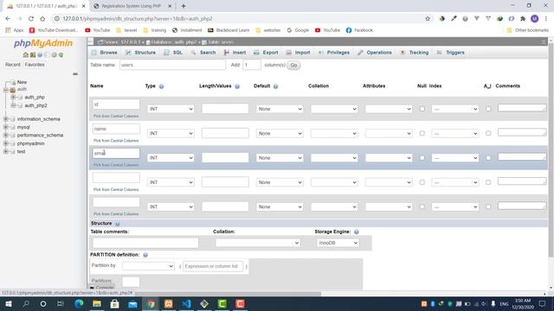Image resolution: width=554 pixels, height=311 pixels.
Task: Open Visual Studio Code from taskbar
Action: [186, 303]
